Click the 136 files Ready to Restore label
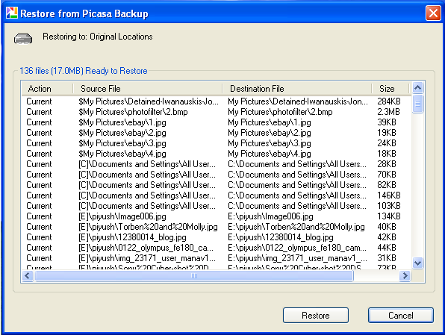This screenshot has height=335, width=445. [x=84, y=71]
